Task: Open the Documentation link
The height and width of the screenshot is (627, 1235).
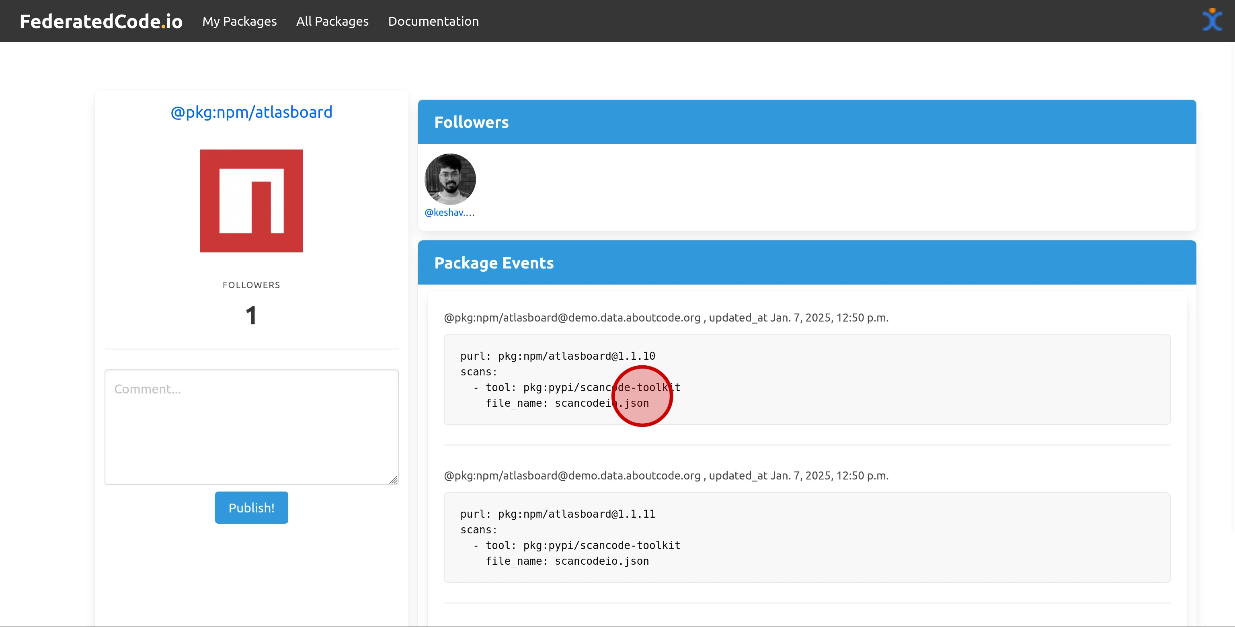Action: 433,21
